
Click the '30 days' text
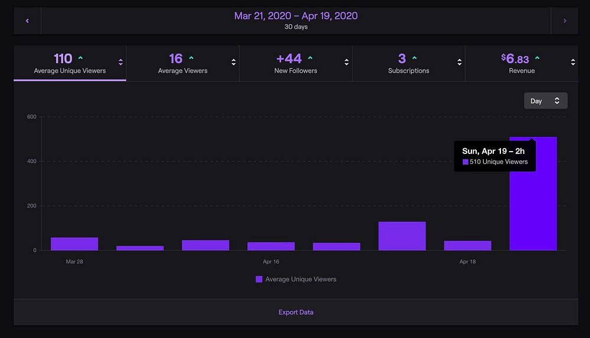pyautogui.click(x=296, y=27)
